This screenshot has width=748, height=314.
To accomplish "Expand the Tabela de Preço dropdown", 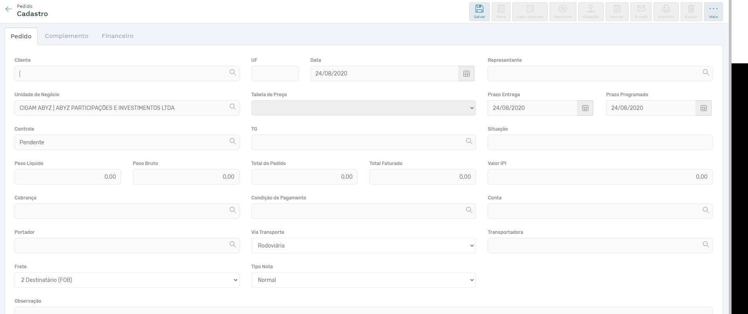I will point(363,108).
